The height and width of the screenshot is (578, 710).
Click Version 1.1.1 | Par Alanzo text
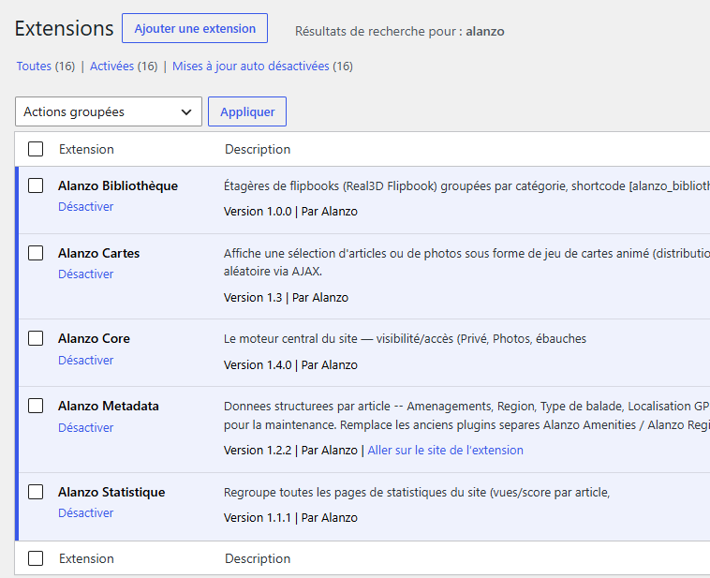click(x=290, y=518)
